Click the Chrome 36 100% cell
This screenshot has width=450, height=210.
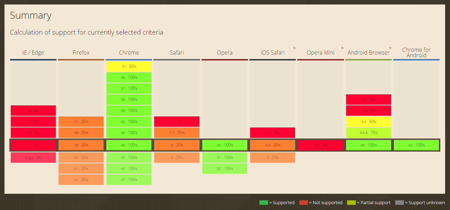tap(129, 77)
